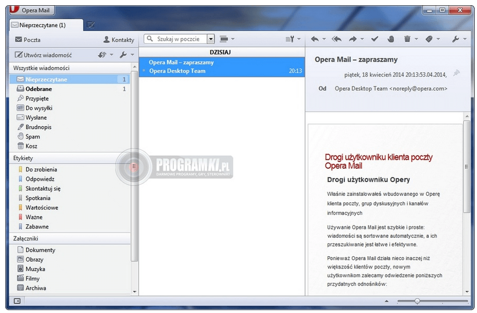
Task: Open new compose tab icon
Action: point(90,25)
